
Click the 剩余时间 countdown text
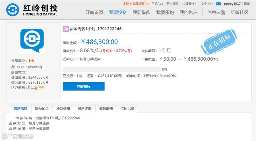(x=151, y=76)
